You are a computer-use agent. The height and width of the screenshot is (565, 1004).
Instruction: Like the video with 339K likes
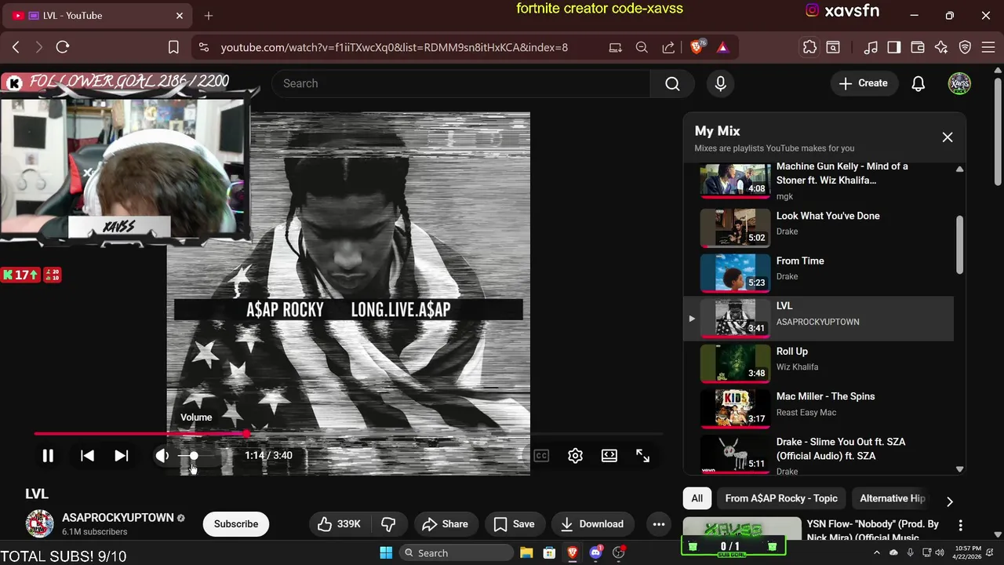pos(339,524)
